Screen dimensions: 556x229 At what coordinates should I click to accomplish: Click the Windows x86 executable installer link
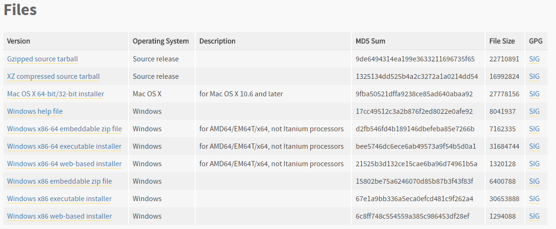[59, 198]
